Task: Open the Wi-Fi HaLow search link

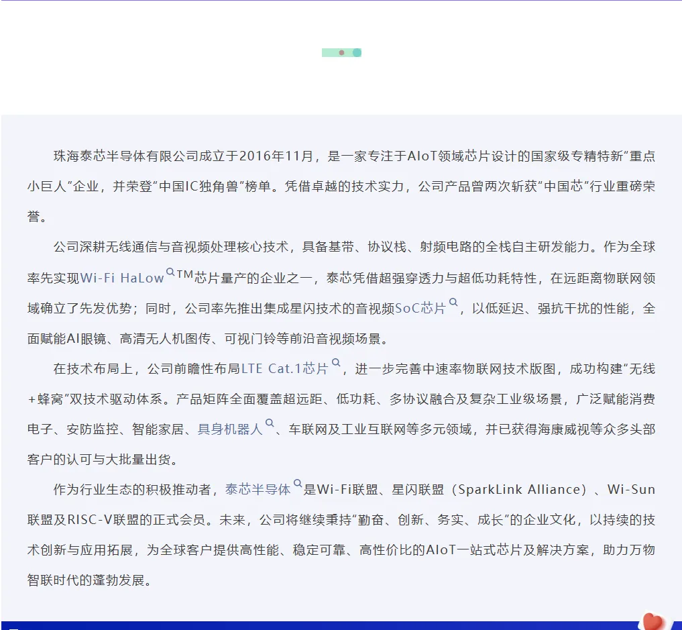Action: pos(122,278)
